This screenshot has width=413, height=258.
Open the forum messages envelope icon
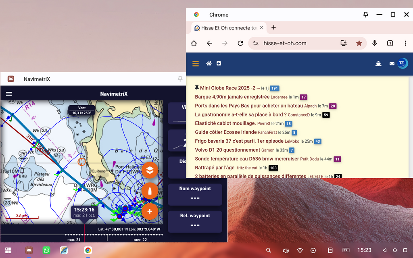(x=392, y=64)
